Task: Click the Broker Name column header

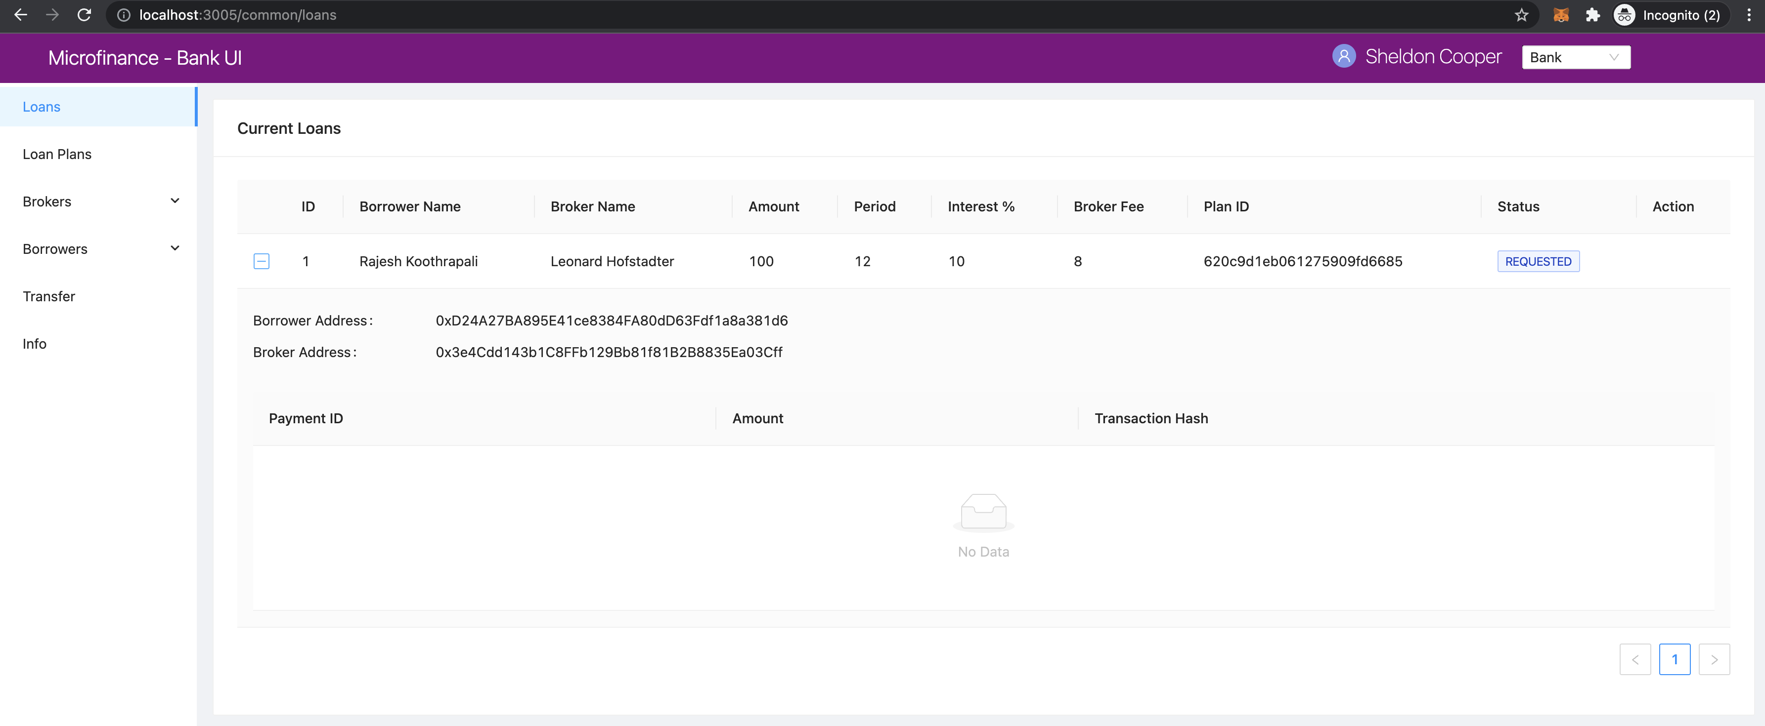Action: (593, 206)
